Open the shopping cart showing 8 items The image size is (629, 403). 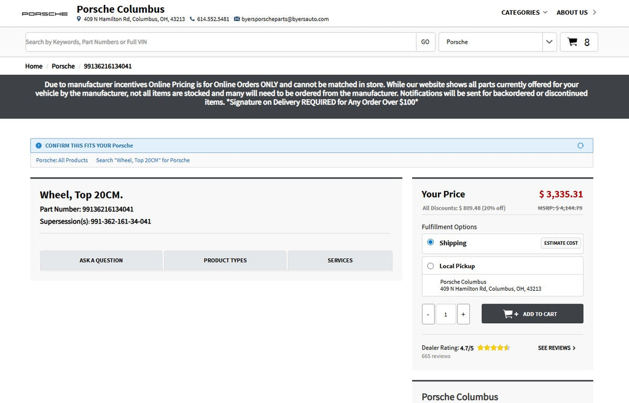tap(579, 42)
